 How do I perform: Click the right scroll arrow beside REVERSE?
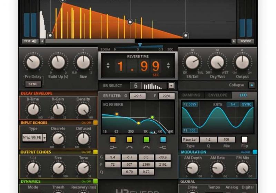click(234, 41)
